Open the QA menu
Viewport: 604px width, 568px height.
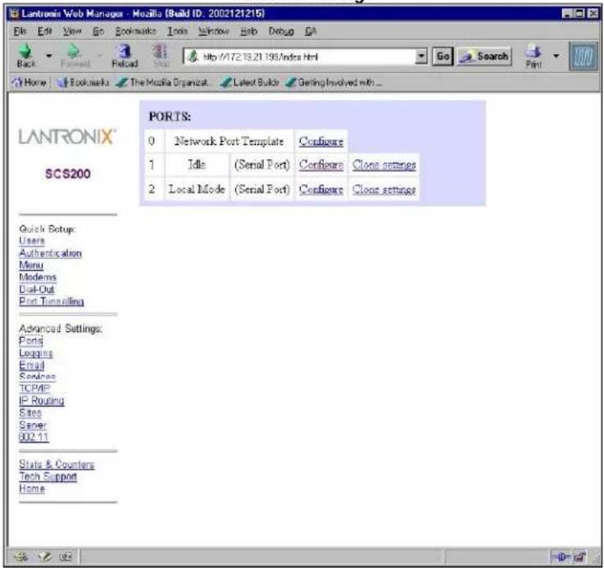pyautogui.click(x=311, y=31)
